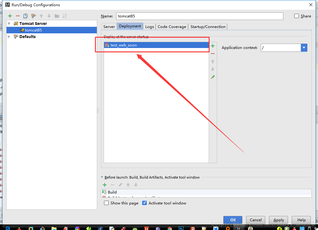Move the configuration up in the left toolbar
The height and width of the screenshot is (230, 318).
(41, 16)
